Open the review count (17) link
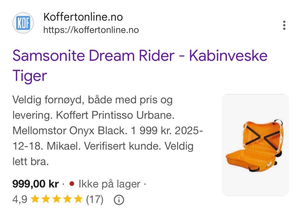Image resolution: width=300 pixels, height=214 pixels. coord(94,199)
